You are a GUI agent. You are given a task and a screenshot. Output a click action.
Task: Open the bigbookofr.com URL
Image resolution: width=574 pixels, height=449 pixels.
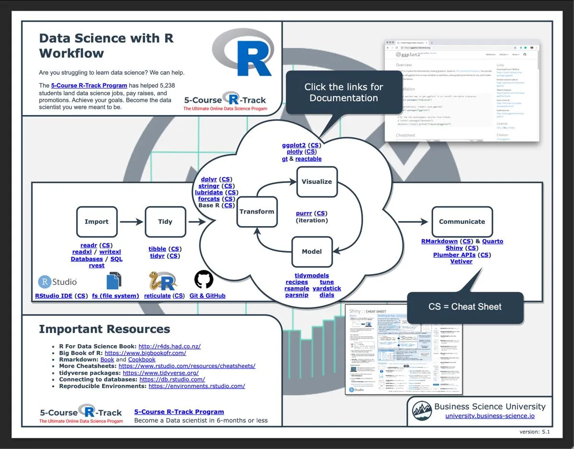pyautogui.click(x=145, y=353)
